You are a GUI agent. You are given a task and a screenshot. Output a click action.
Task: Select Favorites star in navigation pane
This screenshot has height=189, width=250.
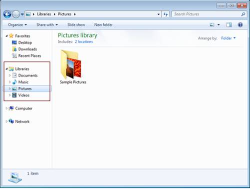[11, 35]
